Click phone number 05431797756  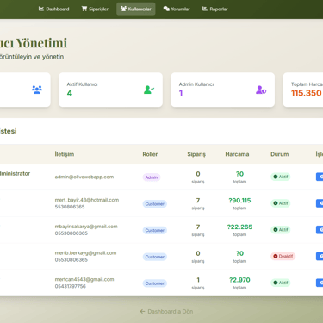(x=70, y=286)
